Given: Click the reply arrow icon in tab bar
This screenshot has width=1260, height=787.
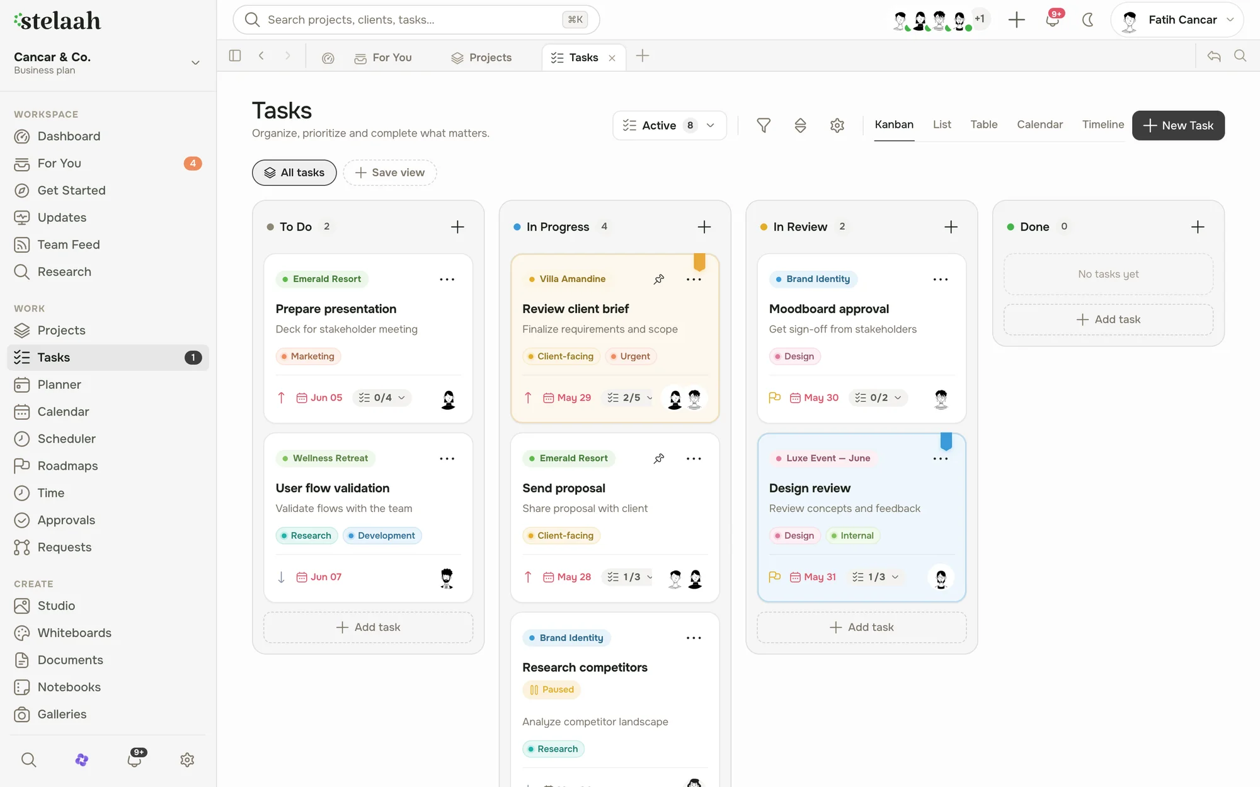Looking at the screenshot, I should coord(1214,56).
